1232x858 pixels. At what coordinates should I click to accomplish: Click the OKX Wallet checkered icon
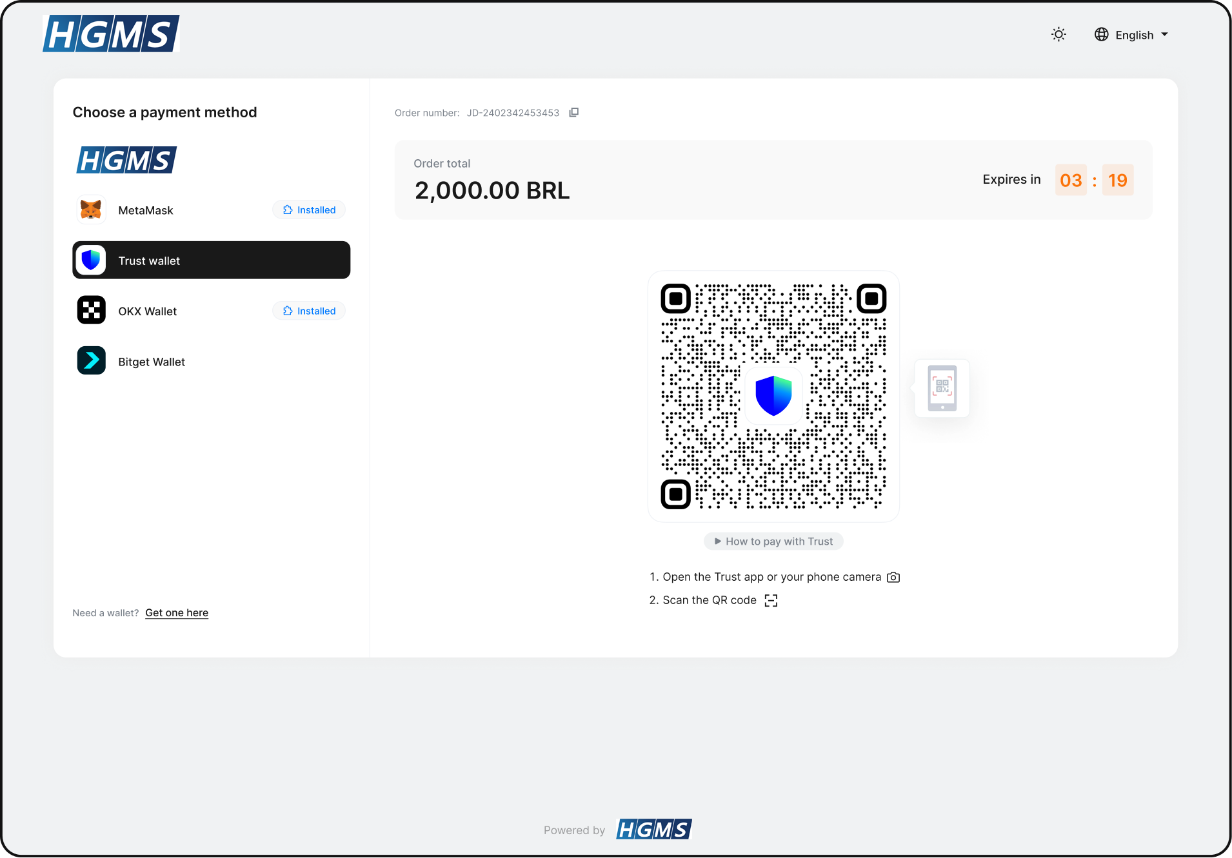[x=91, y=311]
